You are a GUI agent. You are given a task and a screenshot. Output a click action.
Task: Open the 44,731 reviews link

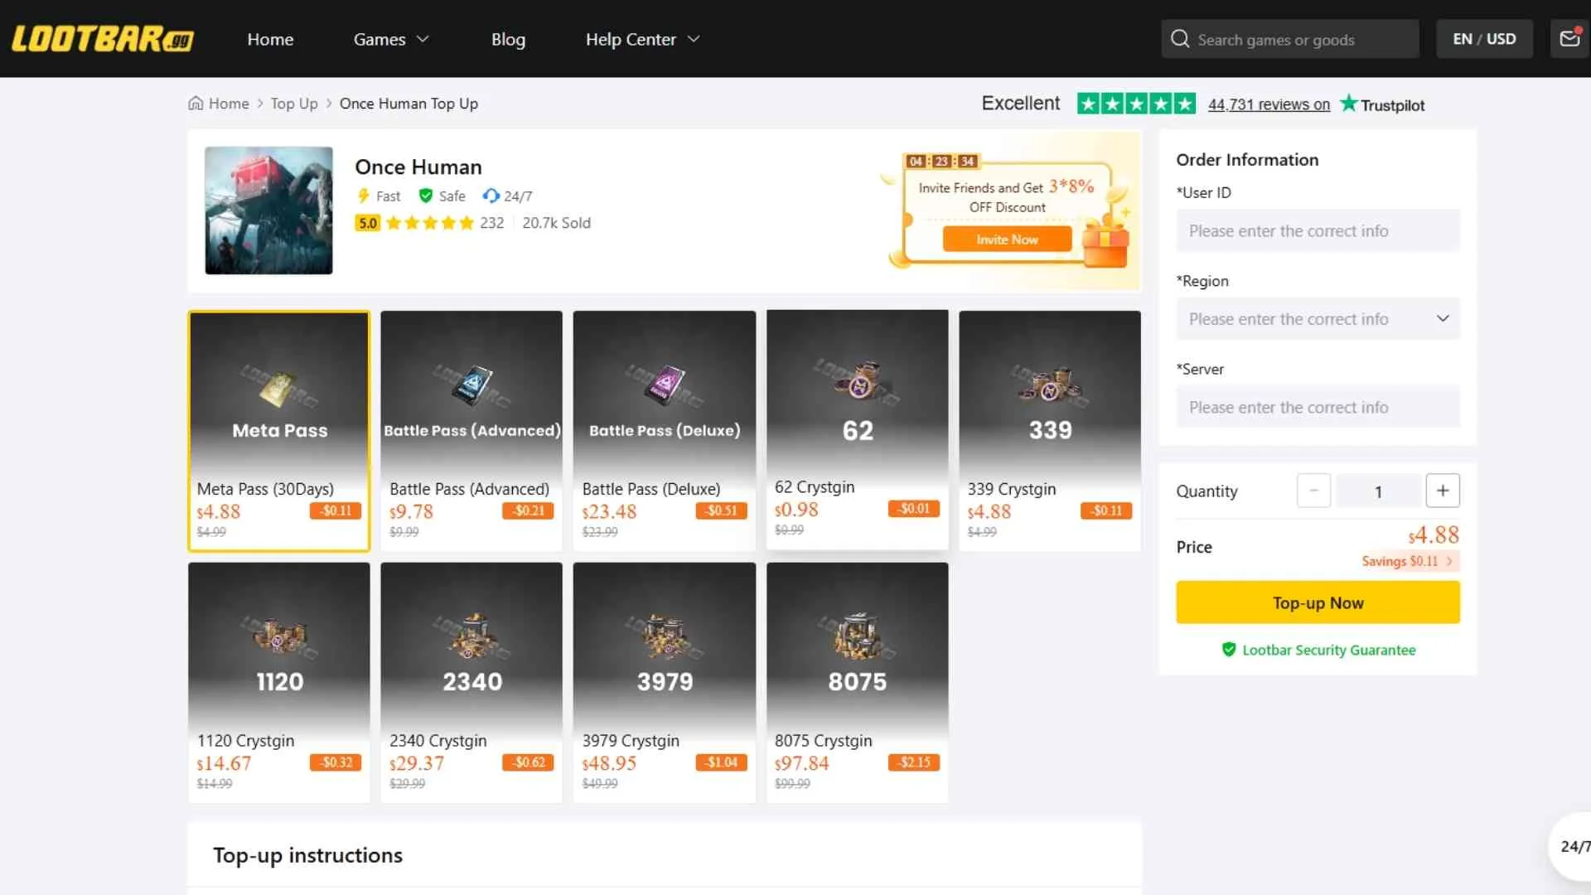click(1269, 104)
